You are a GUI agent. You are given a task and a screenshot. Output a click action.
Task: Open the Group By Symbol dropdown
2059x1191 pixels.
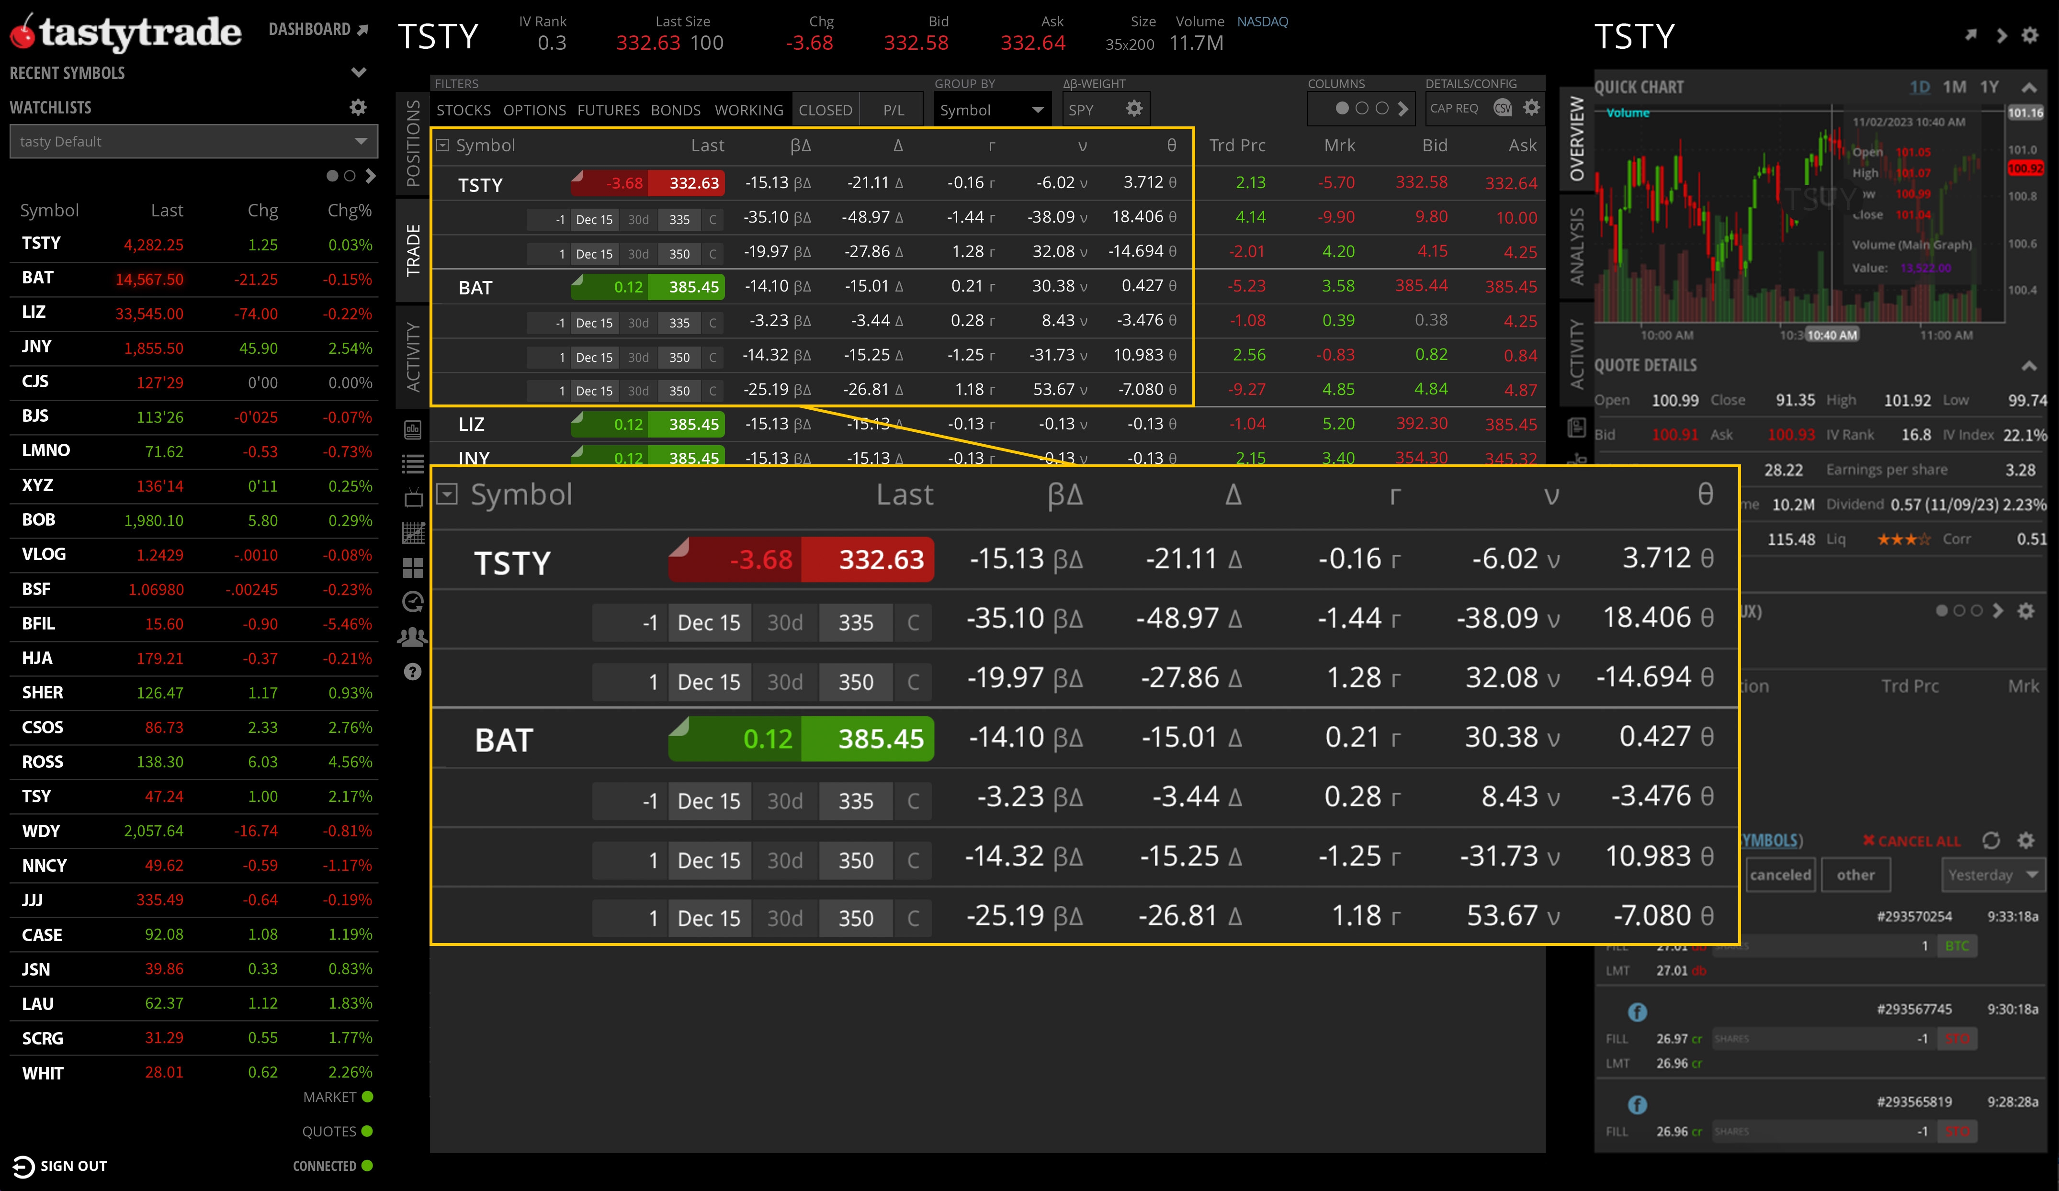pos(991,109)
